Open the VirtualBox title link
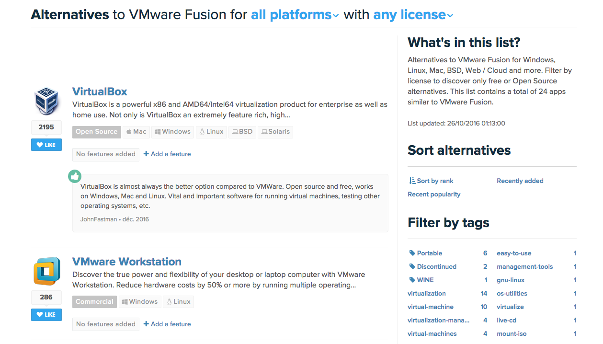 100,92
